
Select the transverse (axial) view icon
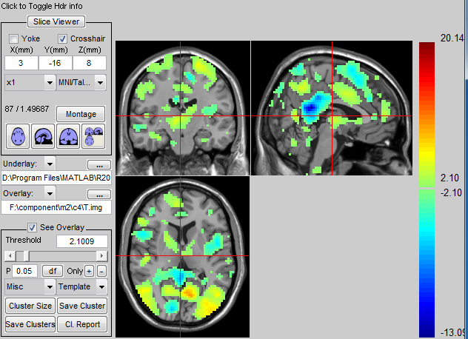(18, 136)
